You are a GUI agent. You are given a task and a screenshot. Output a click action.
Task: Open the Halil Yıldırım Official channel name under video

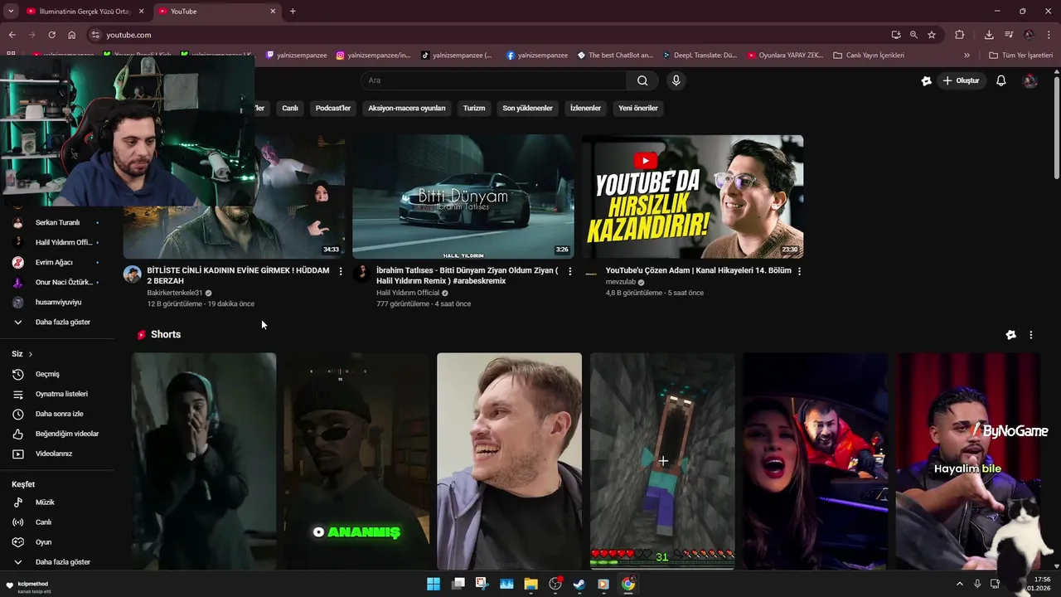coord(408,293)
